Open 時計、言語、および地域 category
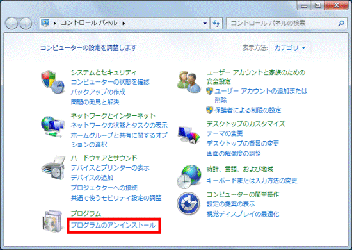The width and height of the screenshot is (352, 250). [240, 169]
